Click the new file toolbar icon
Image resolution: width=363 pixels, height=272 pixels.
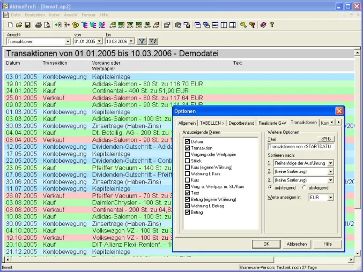click(x=10, y=25)
